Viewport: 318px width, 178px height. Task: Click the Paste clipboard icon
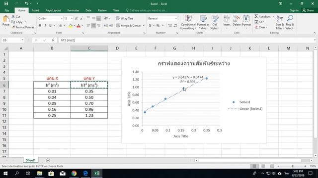6,19
